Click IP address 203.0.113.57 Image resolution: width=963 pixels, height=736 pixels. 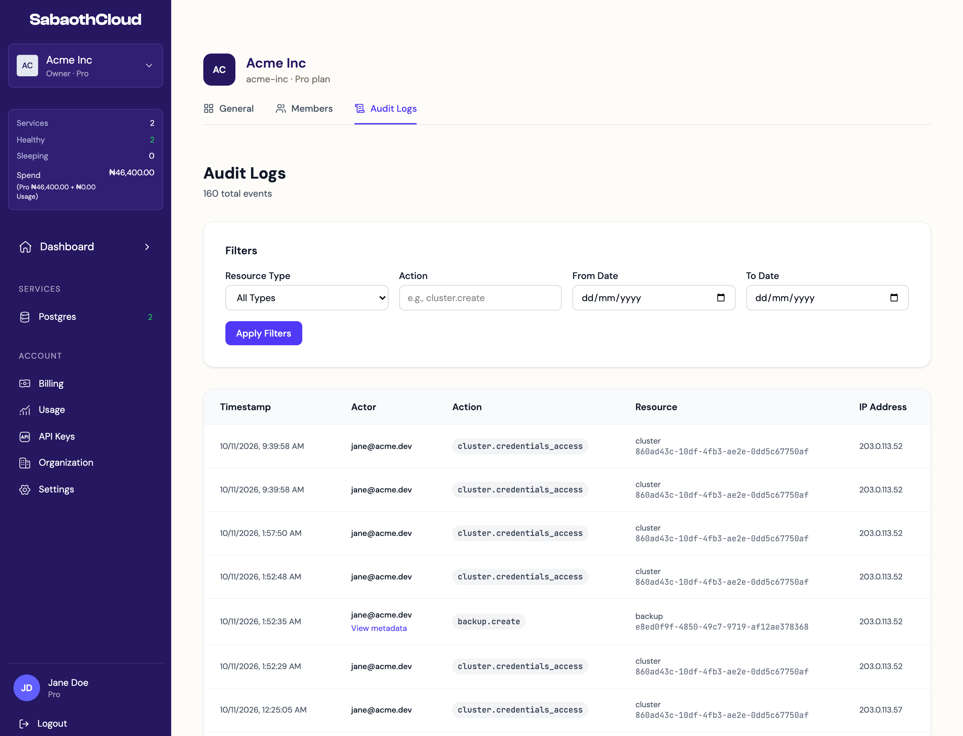click(x=880, y=710)
